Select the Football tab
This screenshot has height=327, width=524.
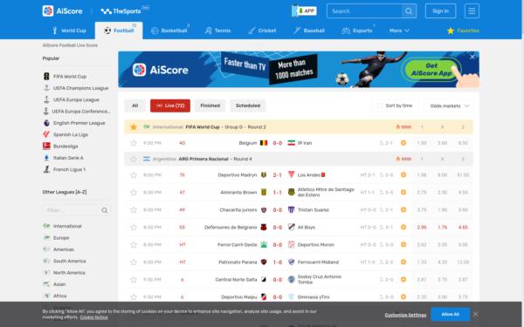click(119, 31)
